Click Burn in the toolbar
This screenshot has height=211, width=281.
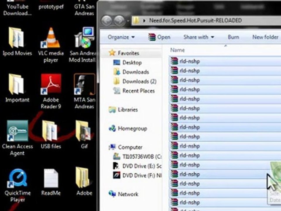pyautogui.click(x=233, y=37)
